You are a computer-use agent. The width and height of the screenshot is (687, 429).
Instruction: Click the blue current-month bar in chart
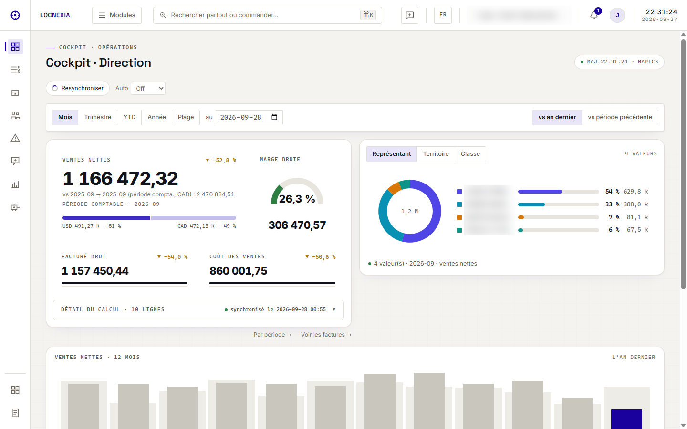626,419
